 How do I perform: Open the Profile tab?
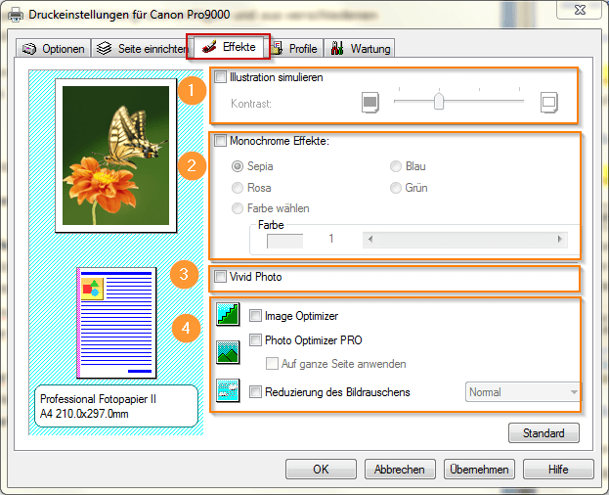click(x=296, y=49)
